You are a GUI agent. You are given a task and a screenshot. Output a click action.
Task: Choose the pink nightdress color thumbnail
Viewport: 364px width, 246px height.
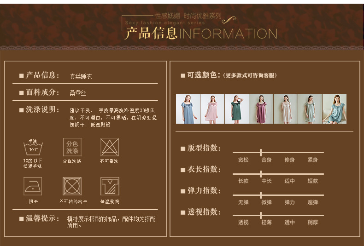coord(212,109)
